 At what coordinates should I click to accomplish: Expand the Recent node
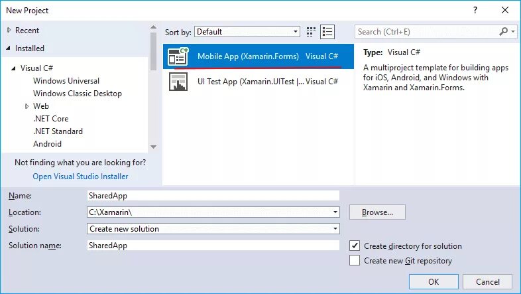(x=9, y=31)
